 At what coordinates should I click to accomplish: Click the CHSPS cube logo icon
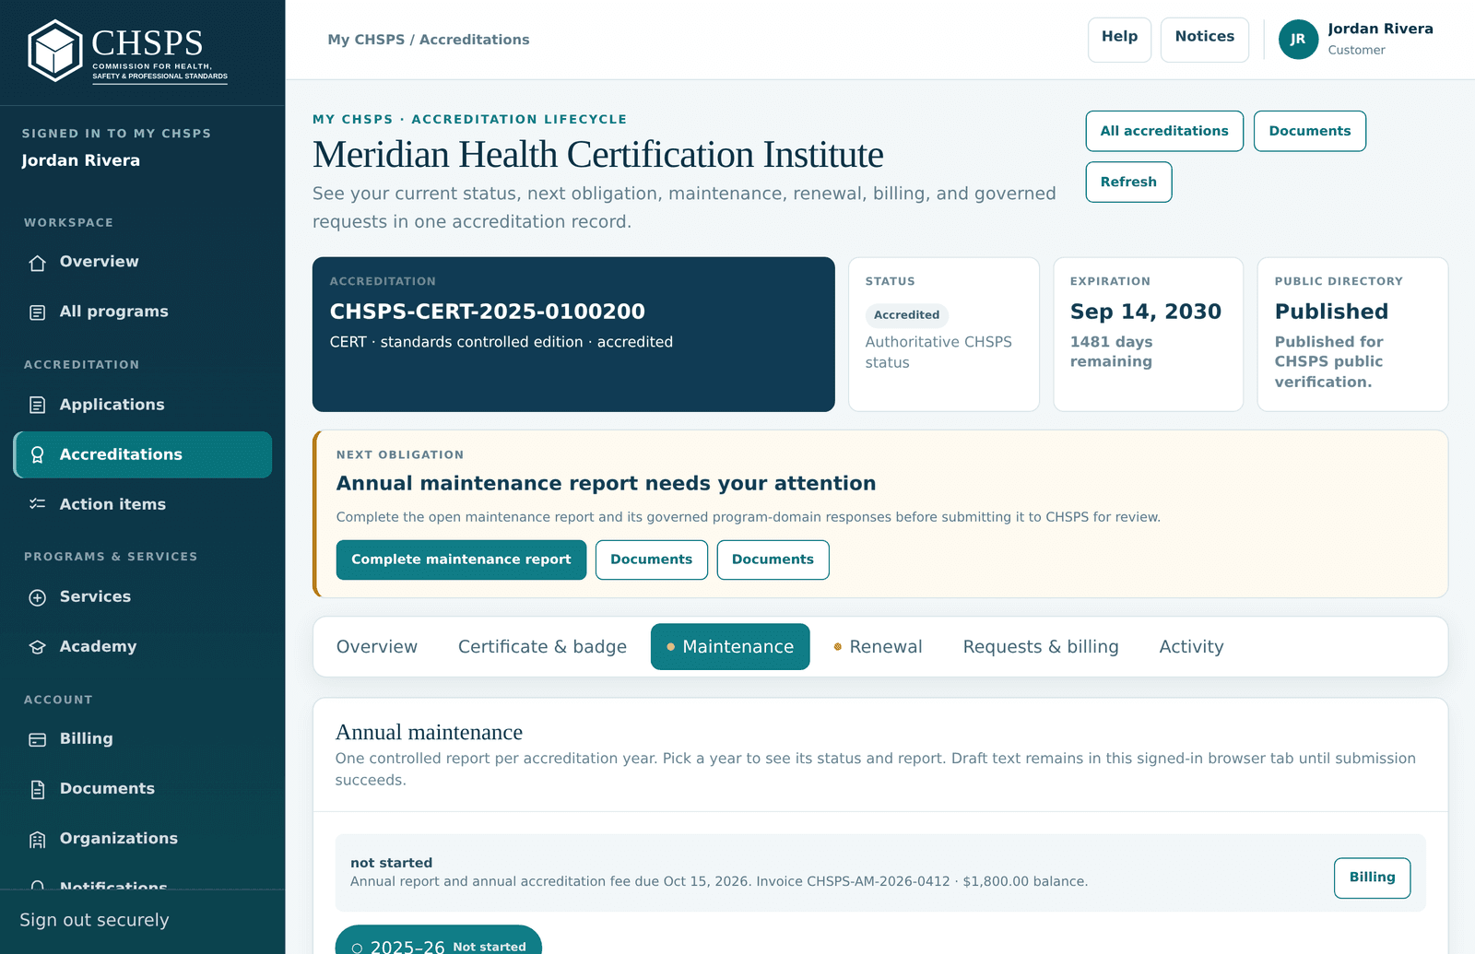point(55,51)
